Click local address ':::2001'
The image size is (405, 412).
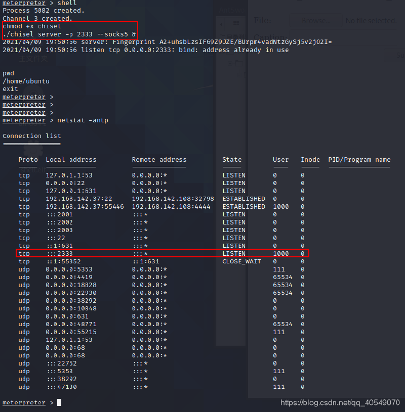(x=60, y=214)
